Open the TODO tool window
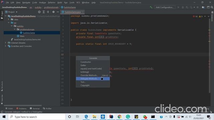214x120 pixels. pyautogui.click(x=9, y=108)
